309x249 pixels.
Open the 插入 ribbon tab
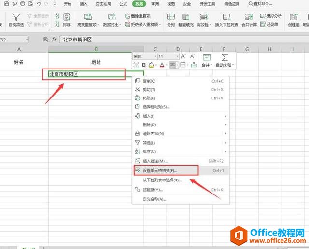pos(84,4)
